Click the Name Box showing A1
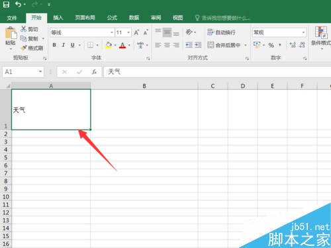Viewport: 331px width, 248px height. pyautogui.click(x=23, y=72)
